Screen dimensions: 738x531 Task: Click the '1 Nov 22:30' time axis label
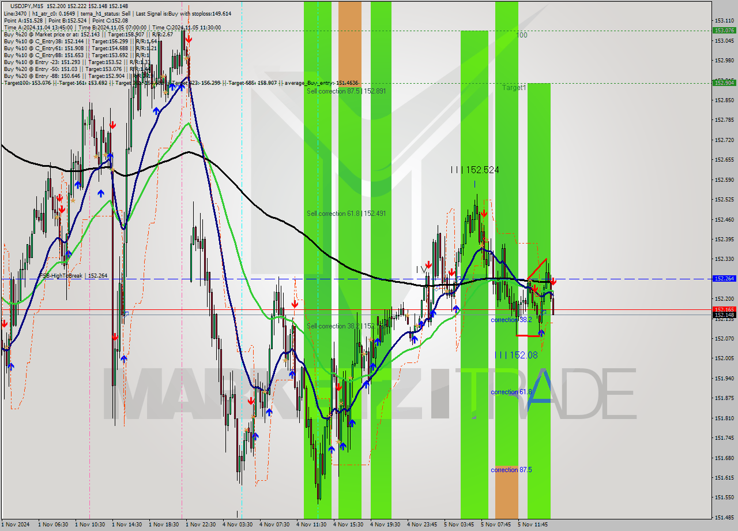pos(201,525)
